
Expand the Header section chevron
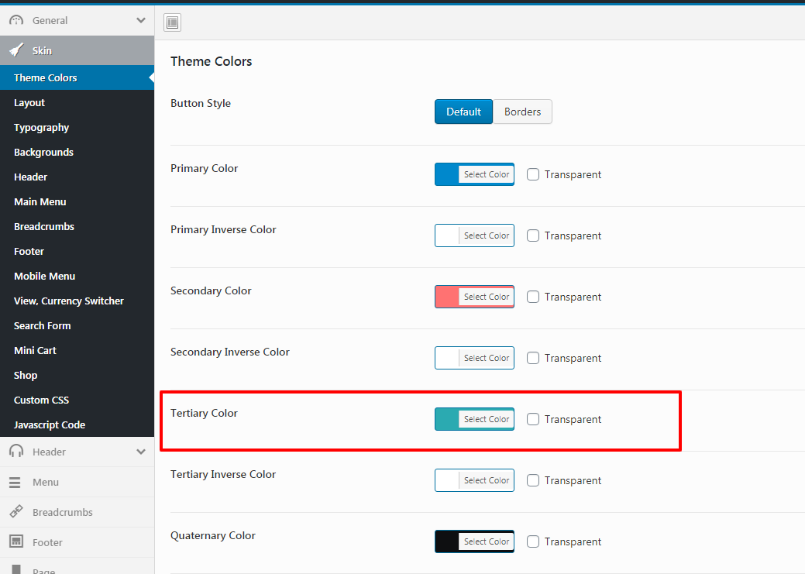point(141,452)
